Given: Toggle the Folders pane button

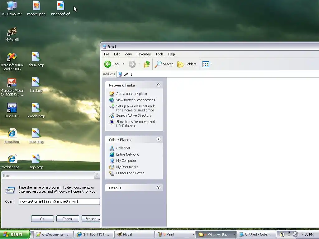Looking at the screenshot, I should coord(187,64).
